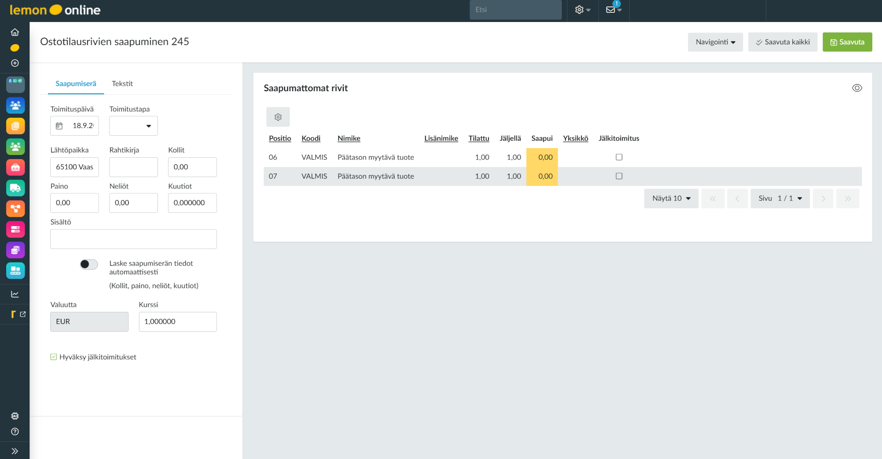Open the line chart reports icon
Image resolution: width=882 pixels, height=459 pixels.
(x=15, y=294)
